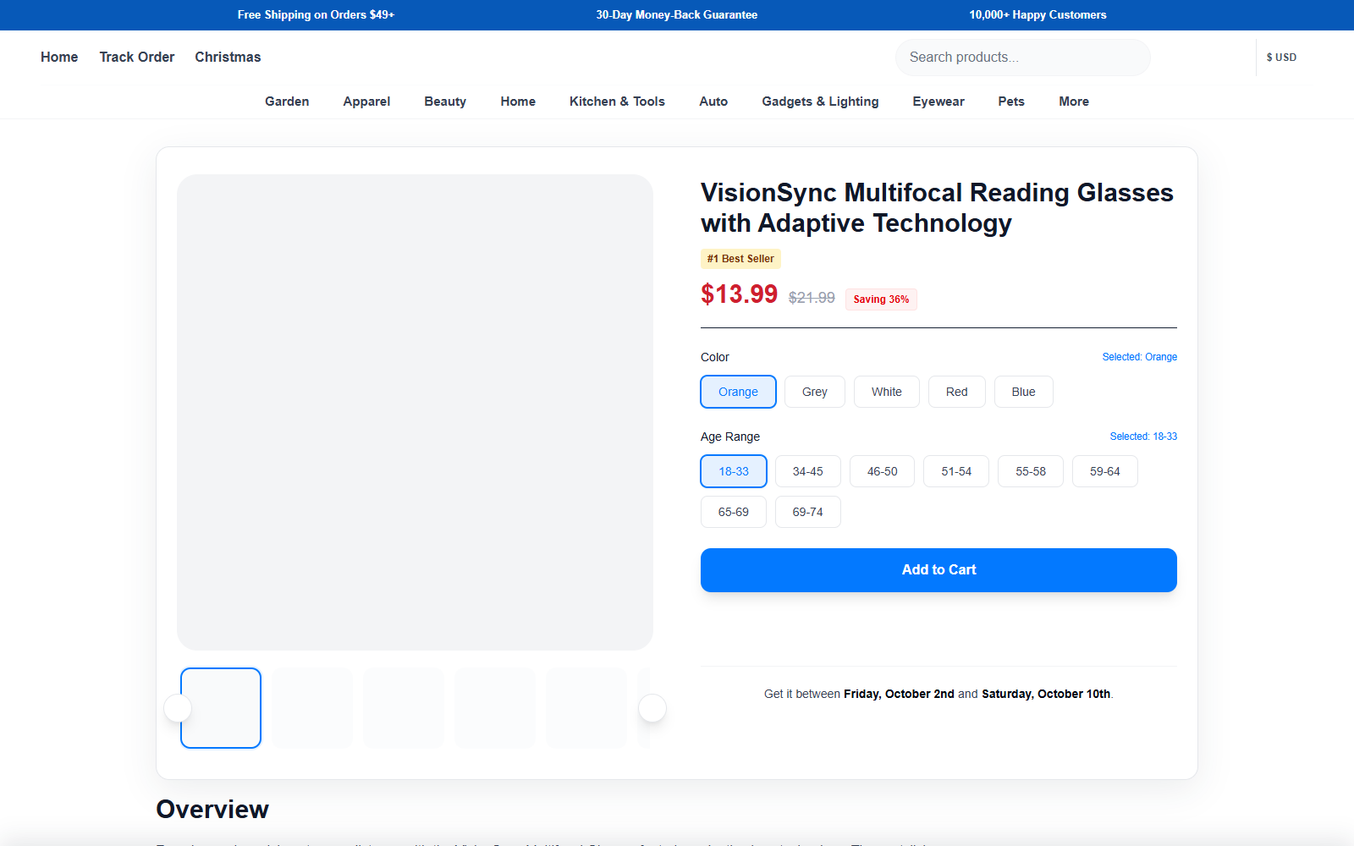This screenshot has height=846, width=1354.
Task: Click the Free Shipping on Orders $49+ banner text
Action: [x=316, y=15]
